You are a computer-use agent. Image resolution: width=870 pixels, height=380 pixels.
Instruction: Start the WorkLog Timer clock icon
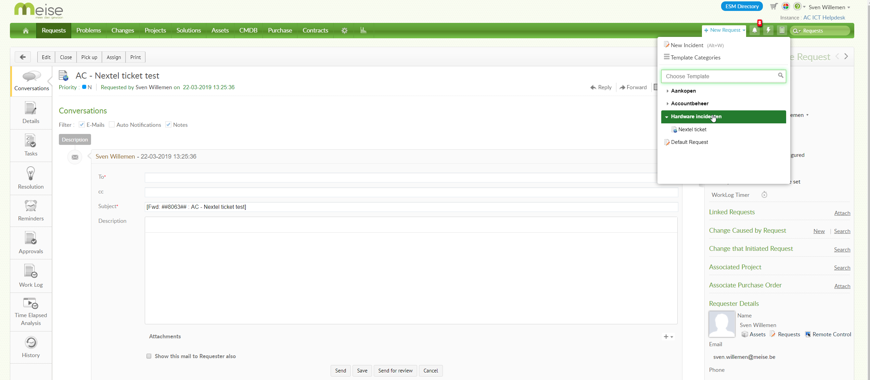click(x=764, y=195)
